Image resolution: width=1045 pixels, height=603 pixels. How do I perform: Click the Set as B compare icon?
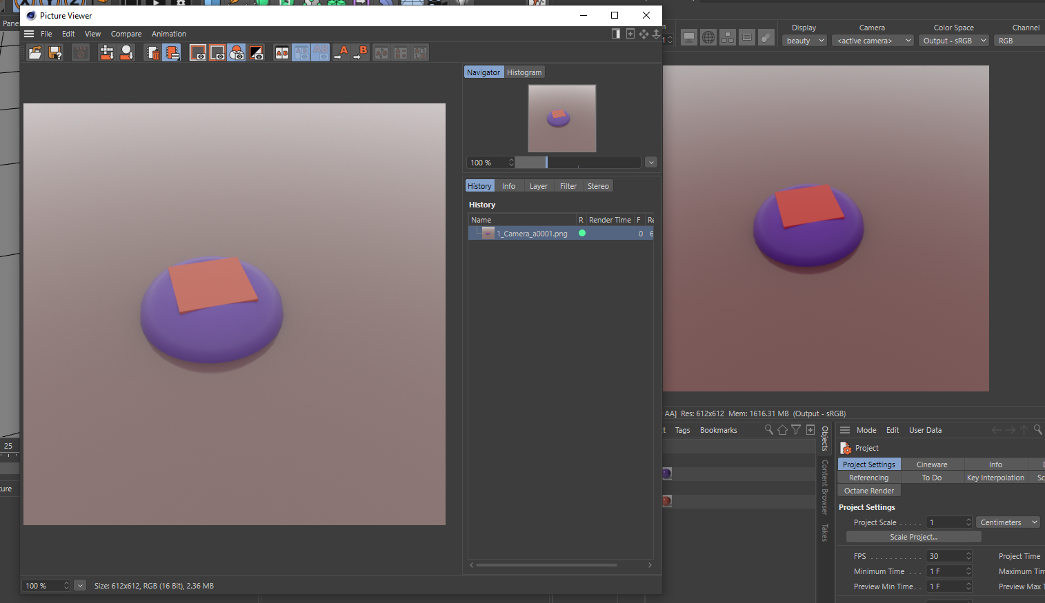[x=361, y=52]
